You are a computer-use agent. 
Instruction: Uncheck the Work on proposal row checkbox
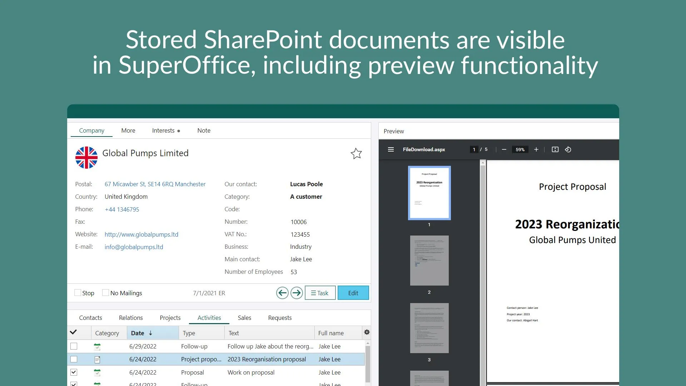[x=74, y=372]
